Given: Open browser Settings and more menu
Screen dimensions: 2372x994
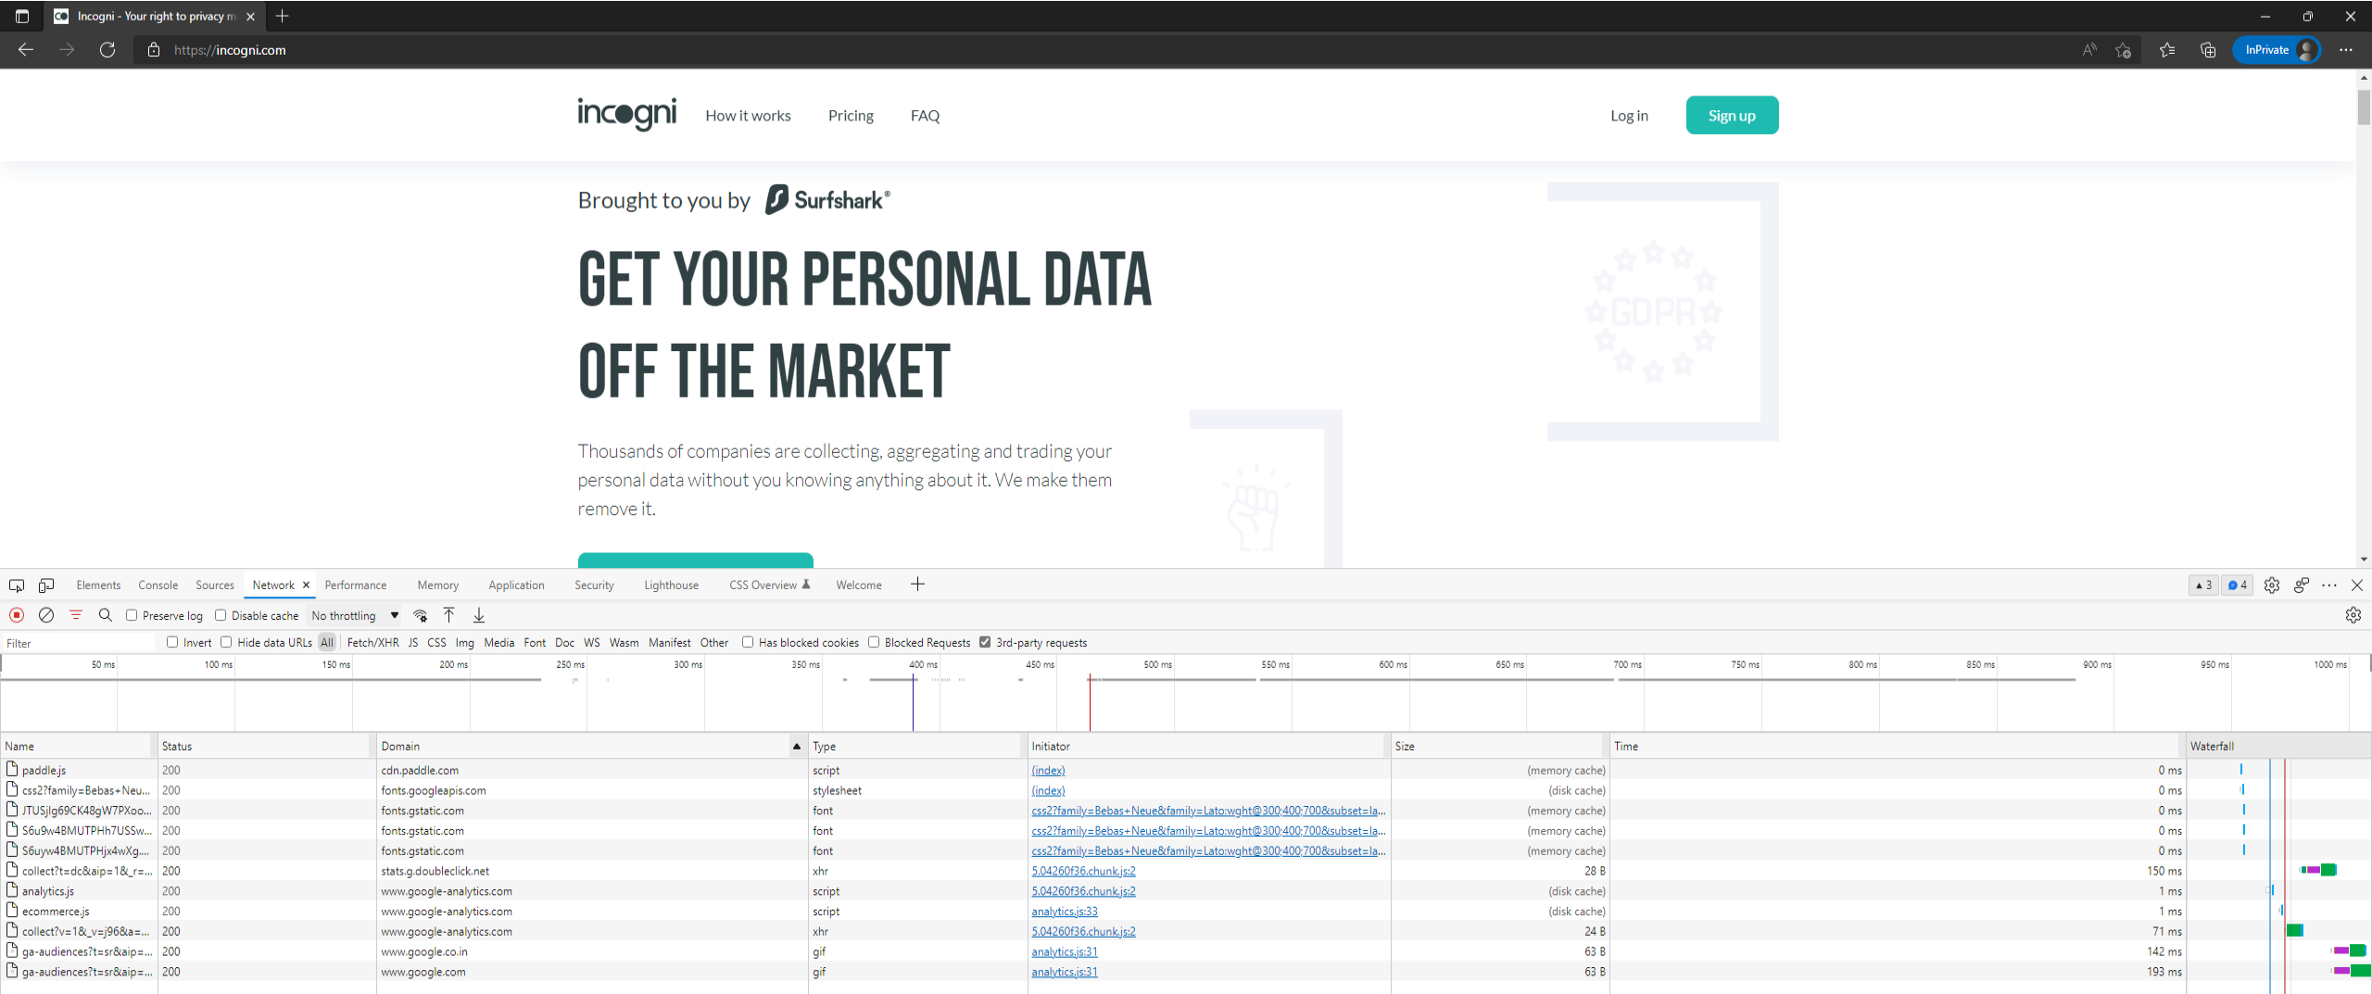Looking at the screenshot, I should (2346, 50).
